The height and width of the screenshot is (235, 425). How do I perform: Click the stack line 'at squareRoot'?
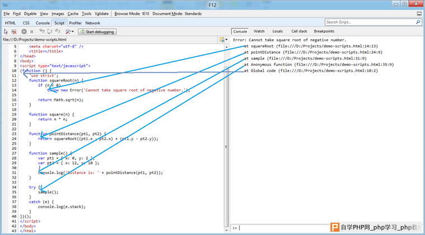(311, 46)
